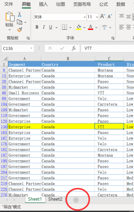Open the Sheet1 tab
The image size is (134, 212).
(35, 199)
